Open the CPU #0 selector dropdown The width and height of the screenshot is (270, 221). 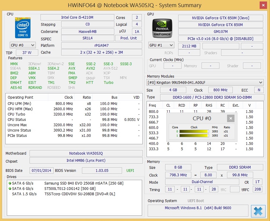[23, 45]
